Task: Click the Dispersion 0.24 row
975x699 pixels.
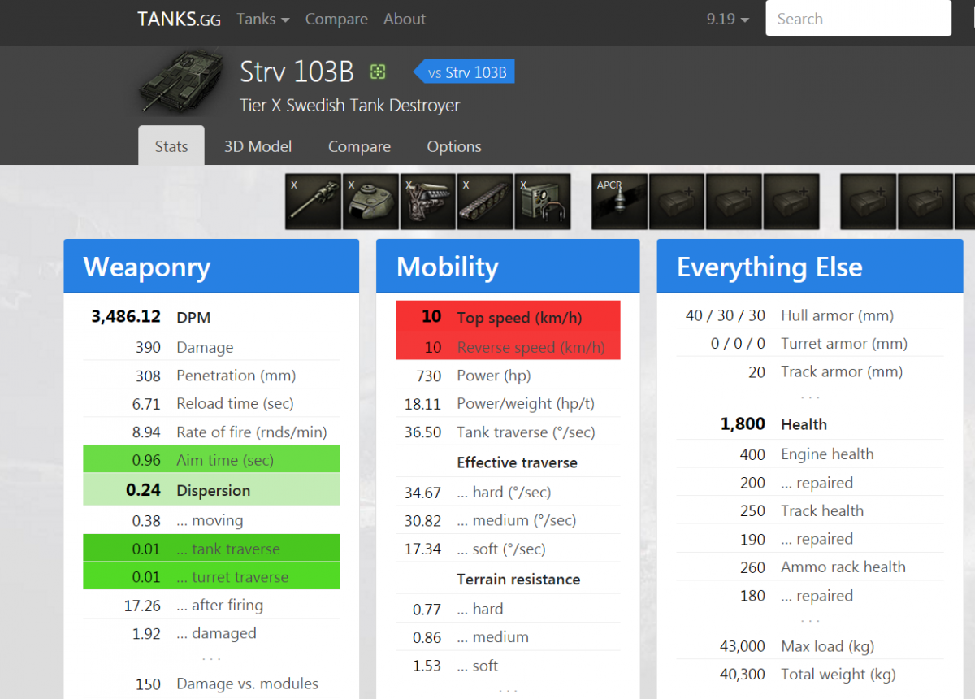Action: click(211, 490)
